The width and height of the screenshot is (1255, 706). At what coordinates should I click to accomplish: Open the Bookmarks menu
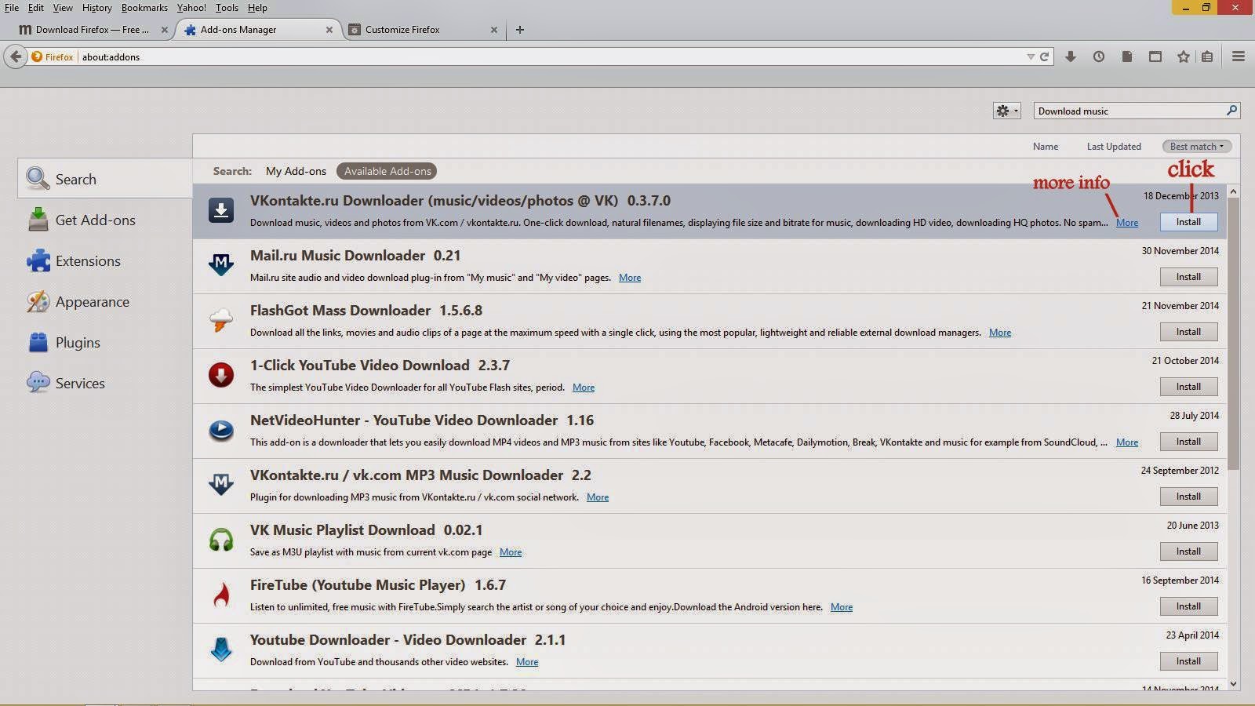(x=144, y=8)
